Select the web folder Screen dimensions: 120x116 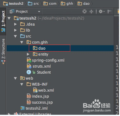[x=27, y=78]
